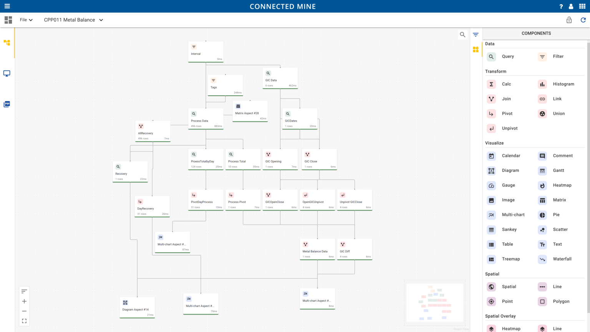The width and height of the screenshot is (590, 332).
Task: Add a Calendar component
Action: 511,156
